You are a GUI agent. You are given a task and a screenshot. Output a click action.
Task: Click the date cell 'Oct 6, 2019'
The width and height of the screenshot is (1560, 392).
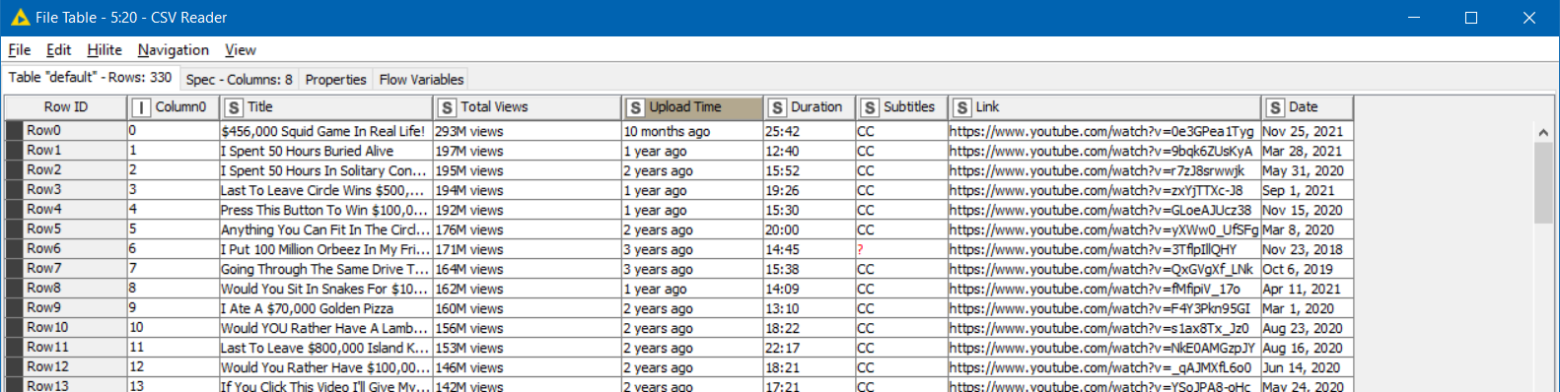point(1307,269)
